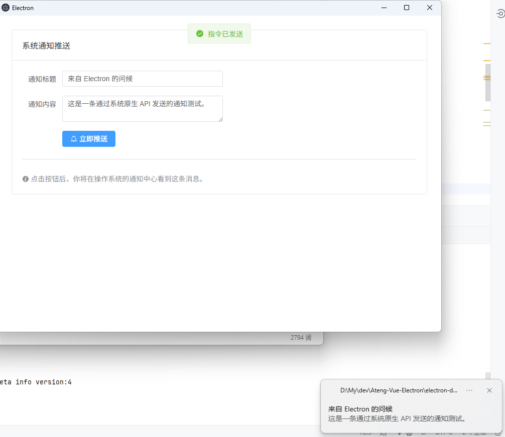Click the circular icon in the right sidebar
Viewport: 505px width, 437px height.
pos(500,14)
